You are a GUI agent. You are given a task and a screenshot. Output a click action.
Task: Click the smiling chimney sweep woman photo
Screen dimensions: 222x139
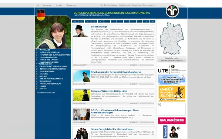[53, 32]
